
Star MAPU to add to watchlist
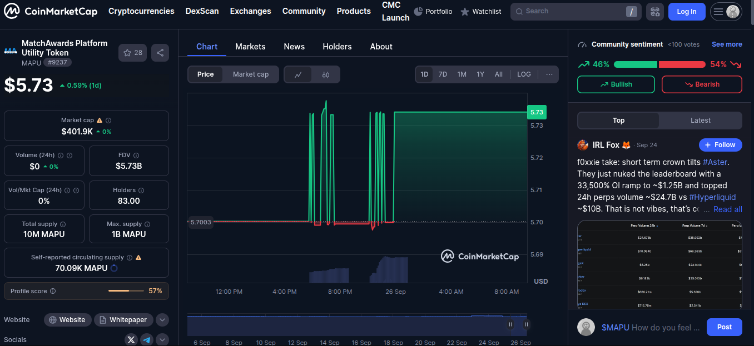tap(132, 53)
